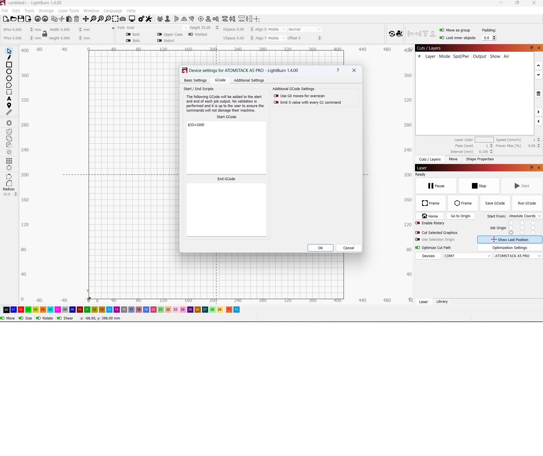Image resolution: width=543 pixels, height=456 pixels.
Task: Click OK in the device settings dialog
Action: tap(320, 248)
